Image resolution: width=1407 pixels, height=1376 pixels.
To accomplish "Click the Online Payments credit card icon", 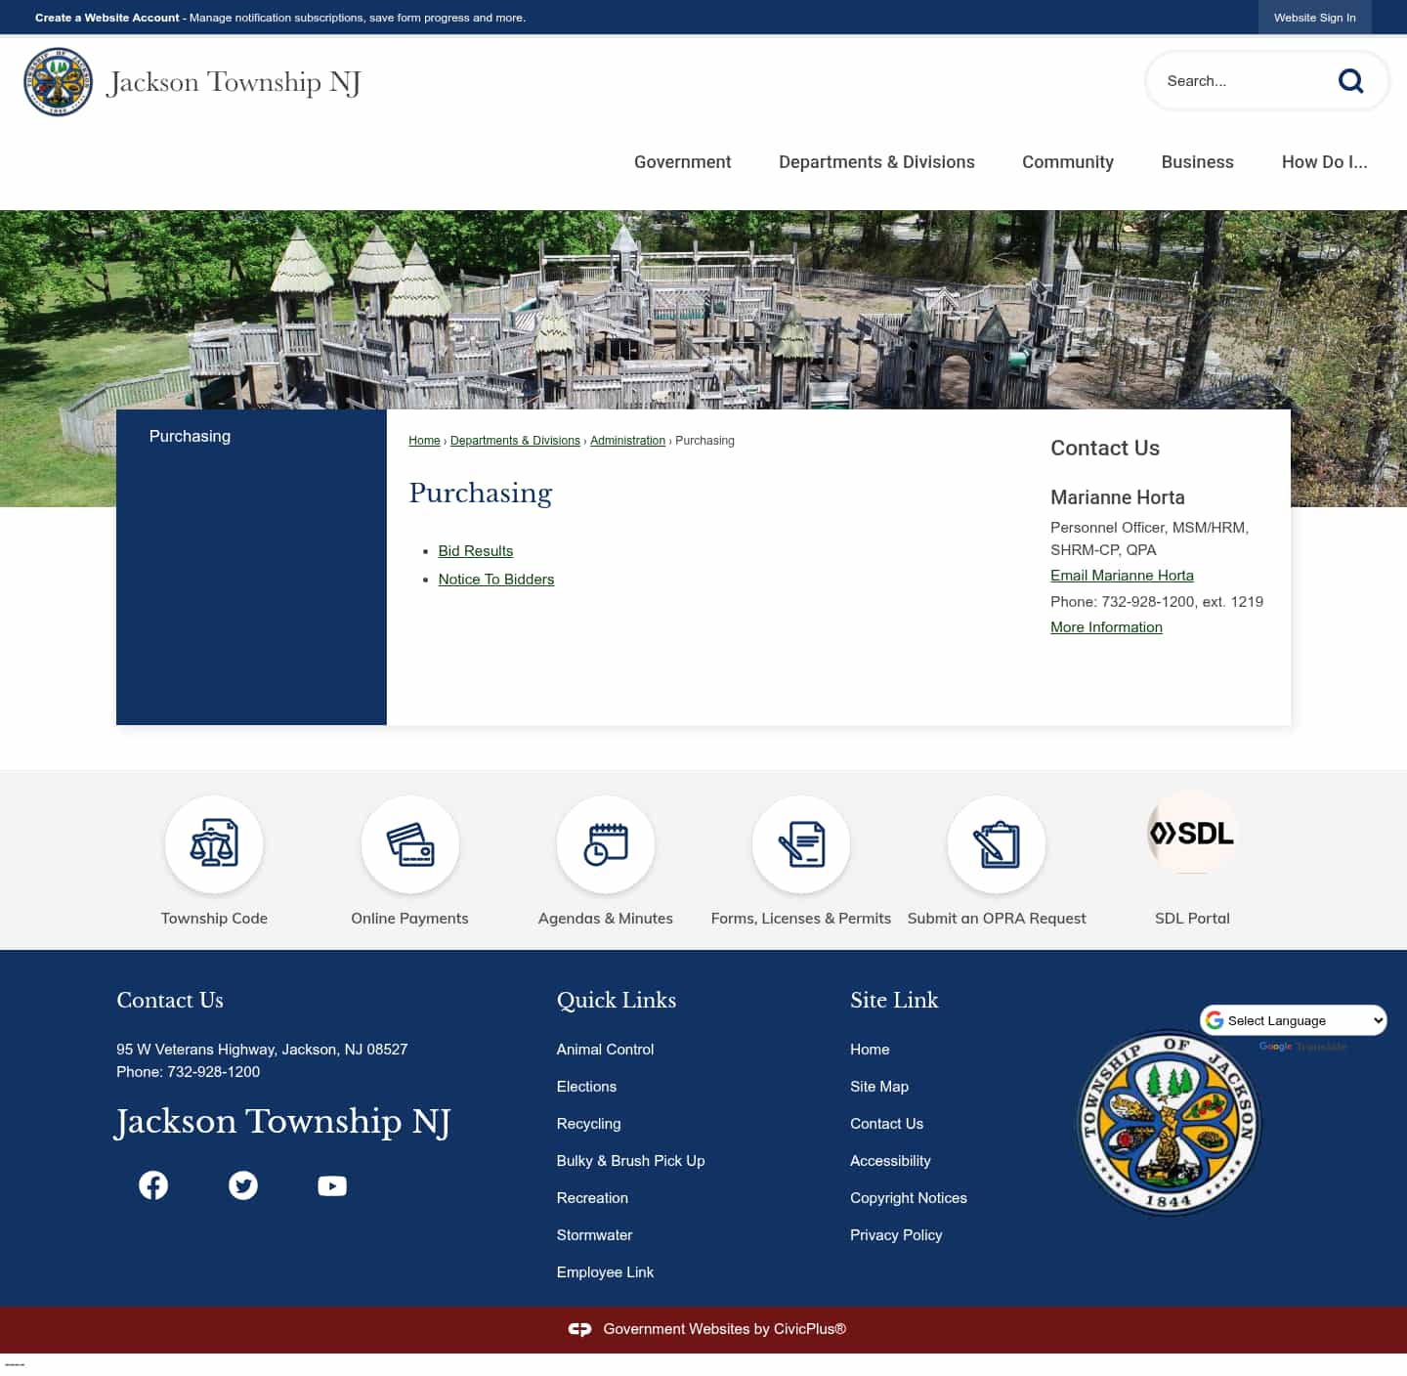I will 409,844.
